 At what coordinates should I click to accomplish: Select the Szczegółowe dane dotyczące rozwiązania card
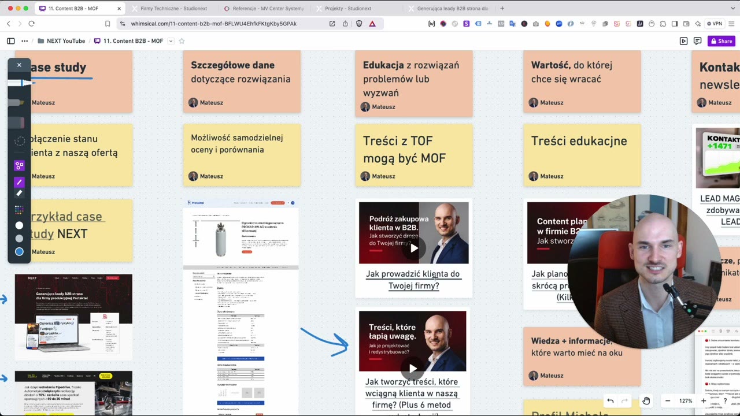(242, 81)
